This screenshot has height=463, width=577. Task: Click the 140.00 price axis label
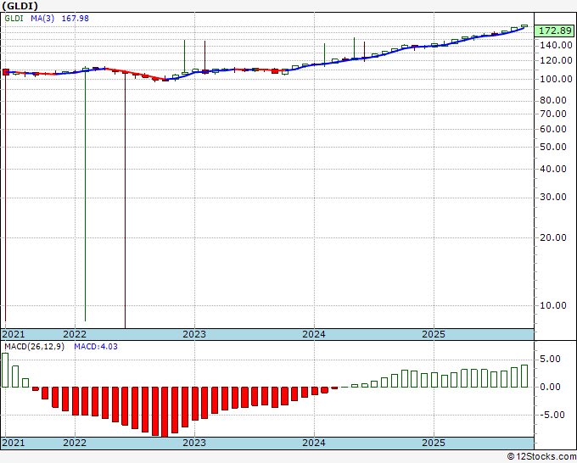556,45
